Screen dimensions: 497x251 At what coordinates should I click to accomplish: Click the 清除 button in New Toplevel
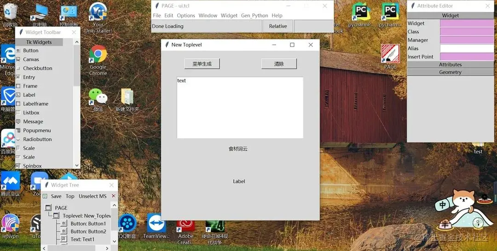279,64
